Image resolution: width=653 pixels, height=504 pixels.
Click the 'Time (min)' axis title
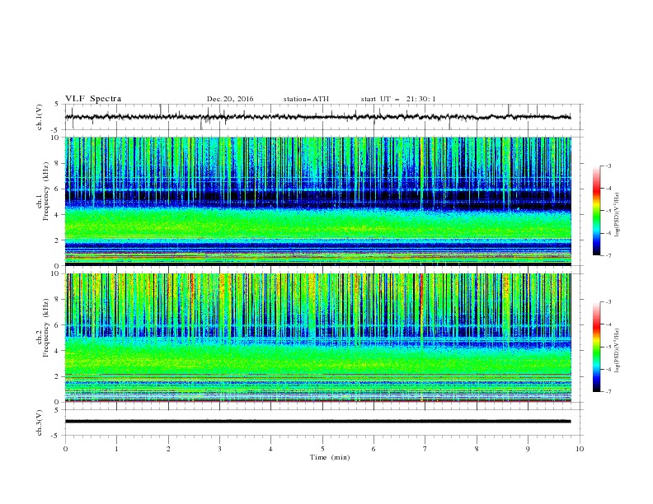[330, 457]
